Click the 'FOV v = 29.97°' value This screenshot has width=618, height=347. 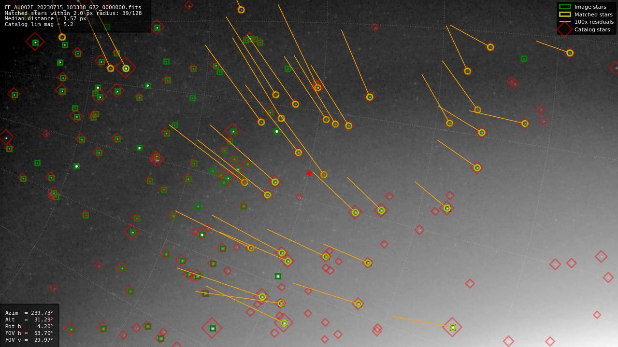coord(29,340)
